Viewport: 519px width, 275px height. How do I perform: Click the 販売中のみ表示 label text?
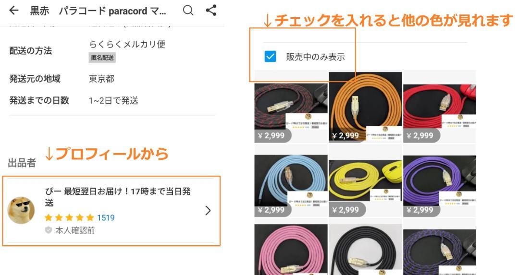pos(315,57)
